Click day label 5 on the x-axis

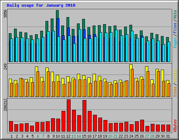coord(33,136)
